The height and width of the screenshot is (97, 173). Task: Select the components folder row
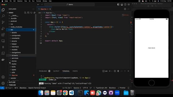pos(21,35)
